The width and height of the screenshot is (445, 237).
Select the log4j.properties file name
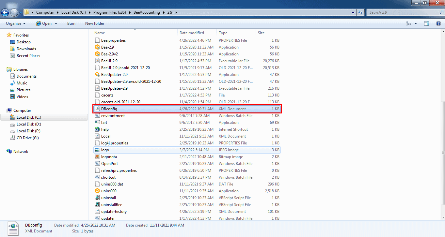point(115,143)
